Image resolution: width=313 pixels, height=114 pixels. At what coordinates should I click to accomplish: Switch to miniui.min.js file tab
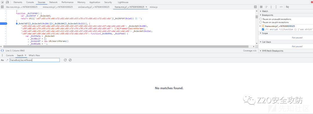click(58, 7)
